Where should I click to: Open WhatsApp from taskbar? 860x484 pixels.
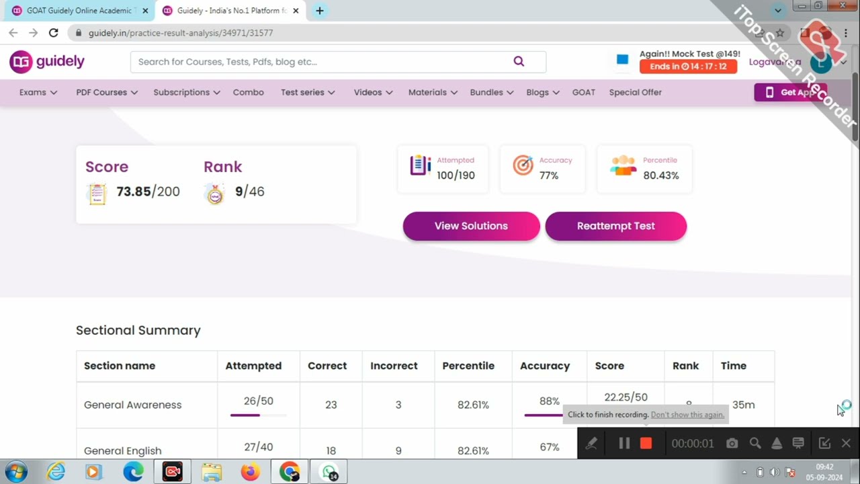[329, 472]
